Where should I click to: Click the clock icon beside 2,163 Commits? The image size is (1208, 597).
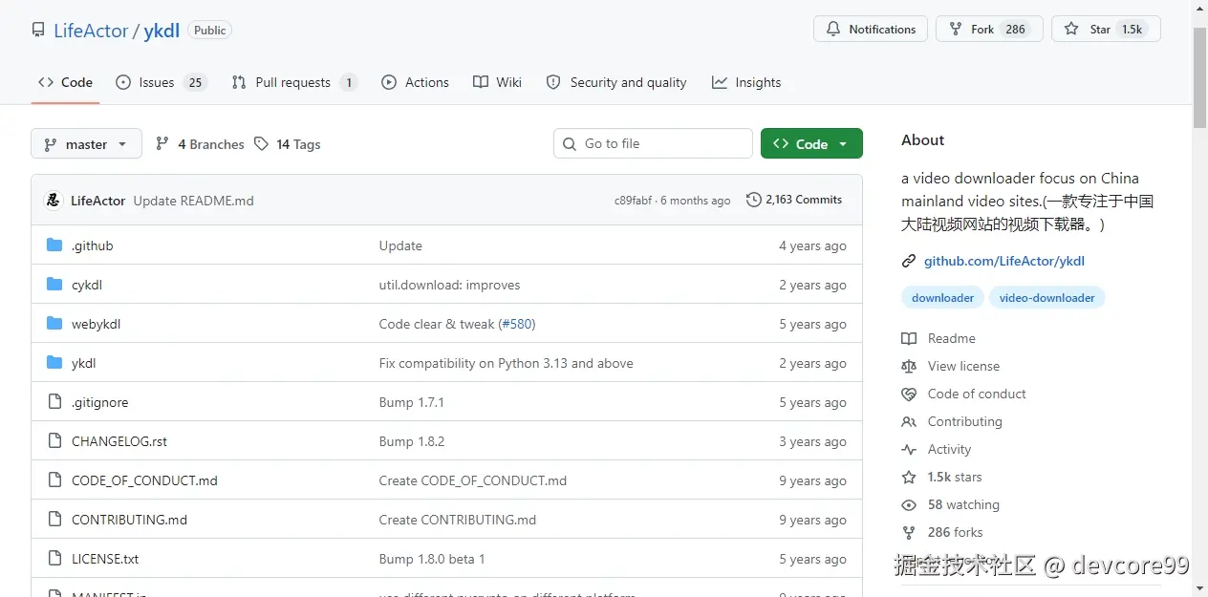coord(754,200)
